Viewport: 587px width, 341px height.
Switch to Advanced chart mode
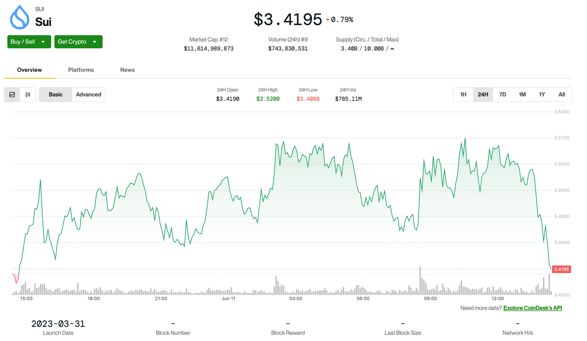[x=88, y=95]
